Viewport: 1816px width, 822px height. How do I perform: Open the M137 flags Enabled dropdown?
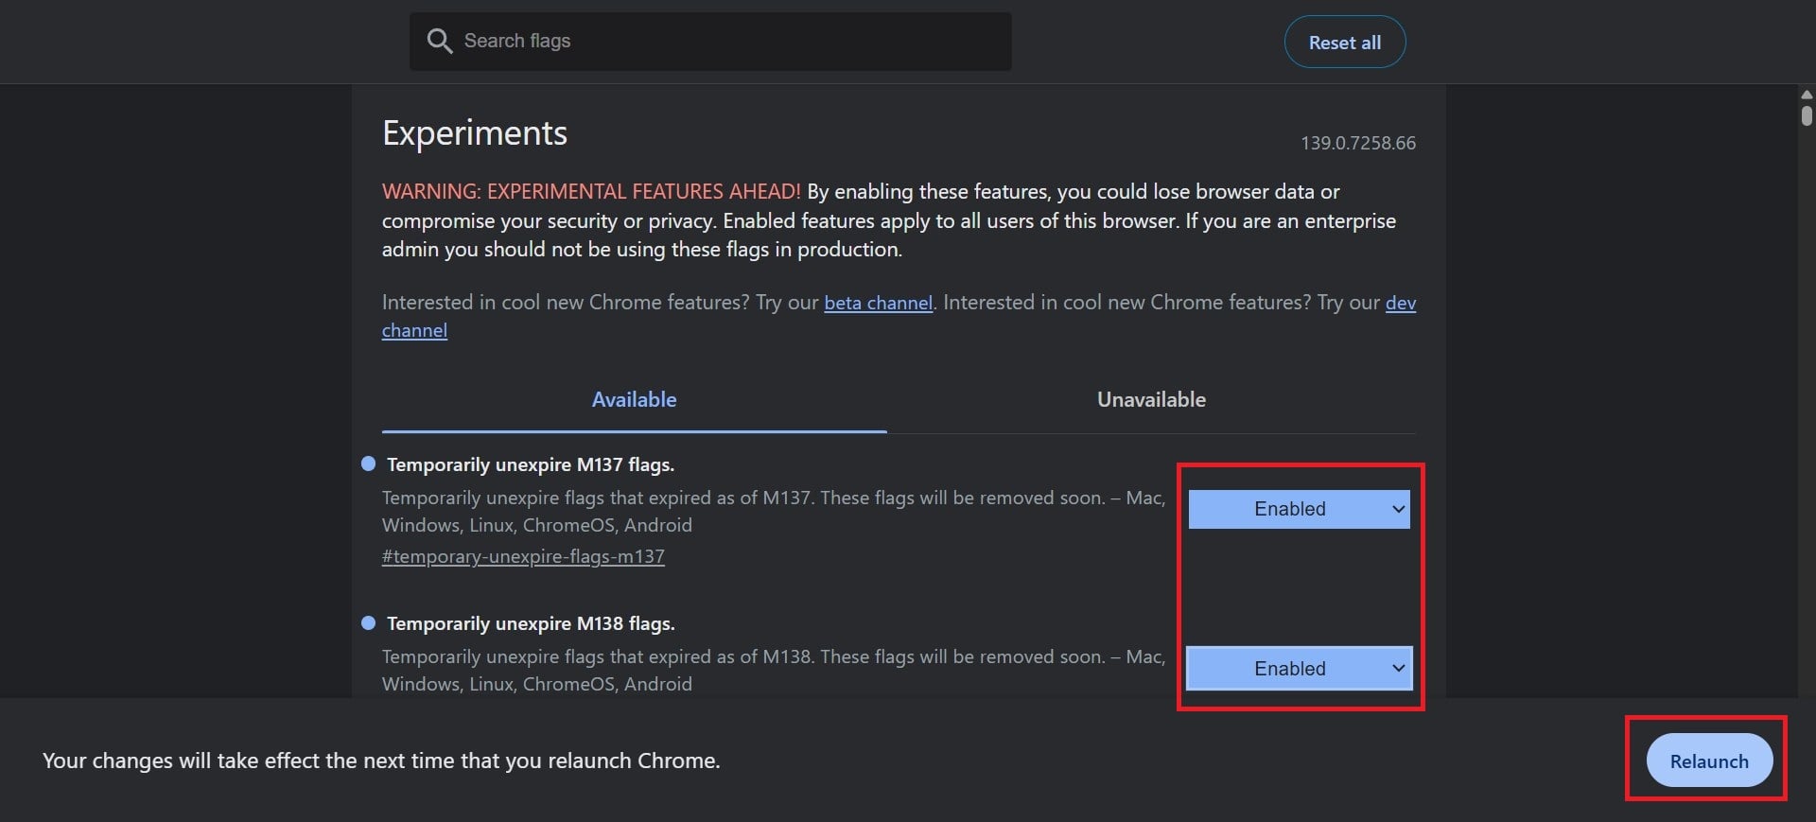(1299, 509)
